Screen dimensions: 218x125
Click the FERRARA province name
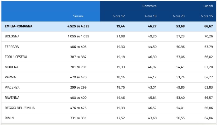12,47
